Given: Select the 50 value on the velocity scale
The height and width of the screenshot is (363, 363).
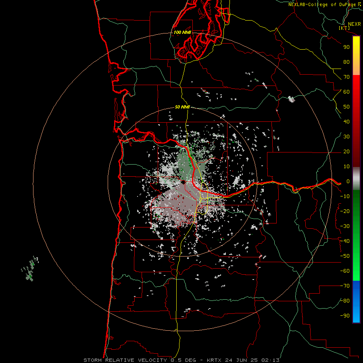Looking at the screenshot, I should tap(346, 107).
